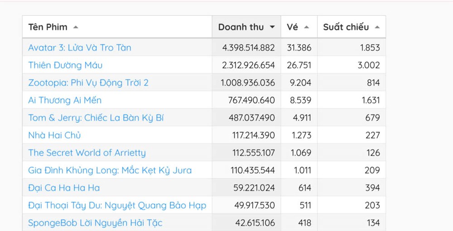Image resolution: width=453 pixels, height=231 pixels.
Task: Open Gia Đình Khủng Long film link
Action: click(x=110, y=170)
